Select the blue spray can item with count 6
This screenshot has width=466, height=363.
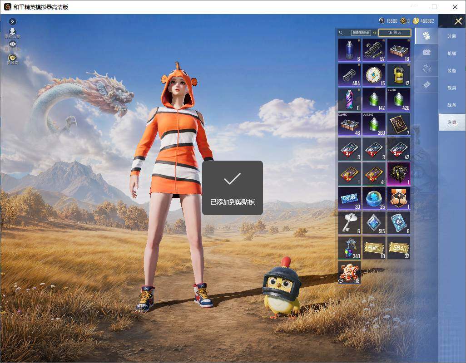pyautogui.click(x=350, y=50)
